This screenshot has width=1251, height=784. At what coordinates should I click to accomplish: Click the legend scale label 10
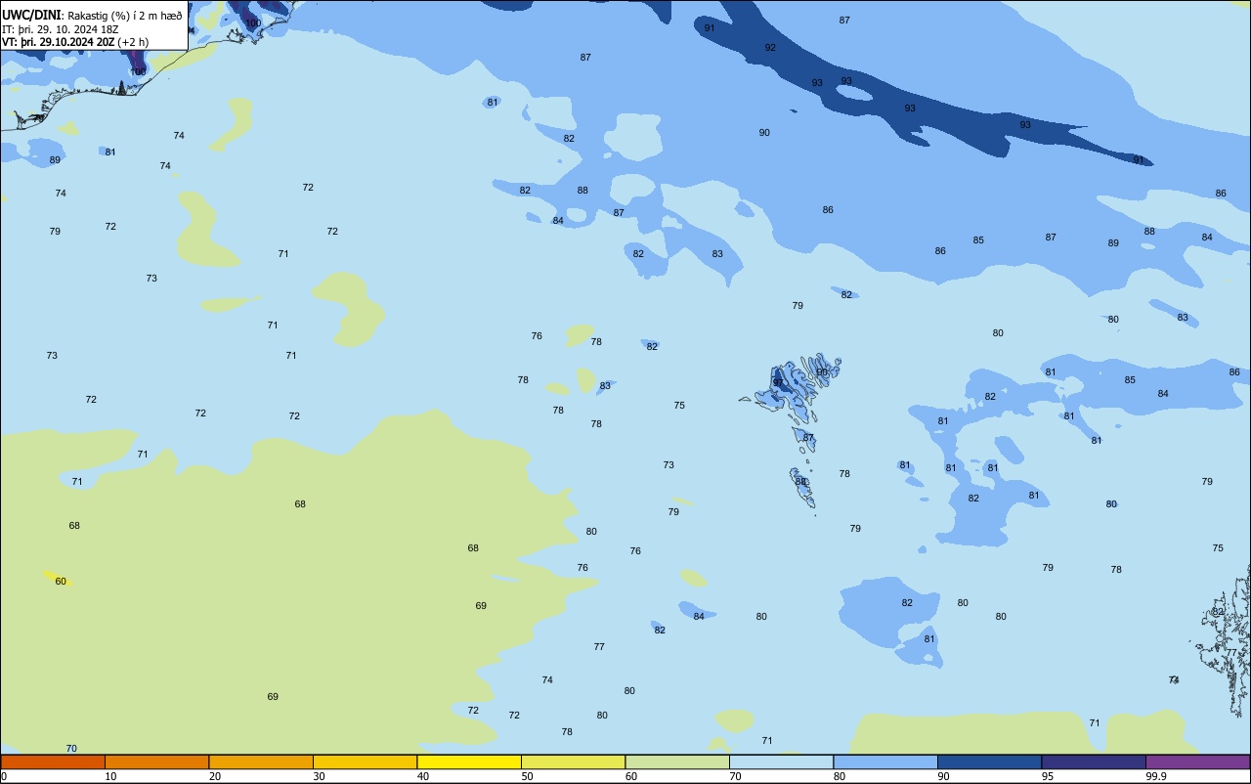coord(110,776)
